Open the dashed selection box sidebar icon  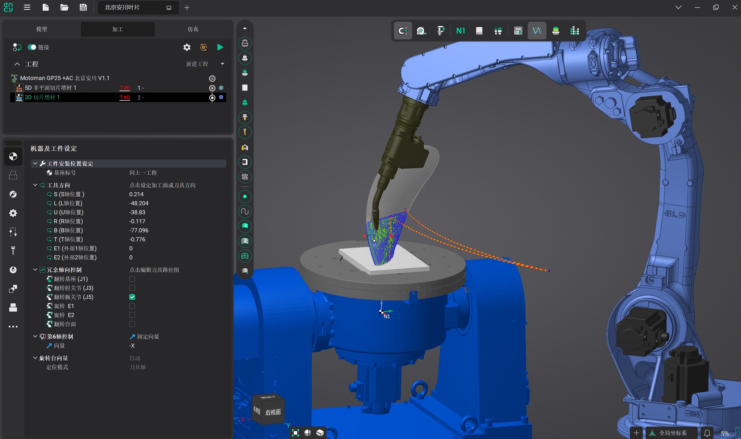13,175
